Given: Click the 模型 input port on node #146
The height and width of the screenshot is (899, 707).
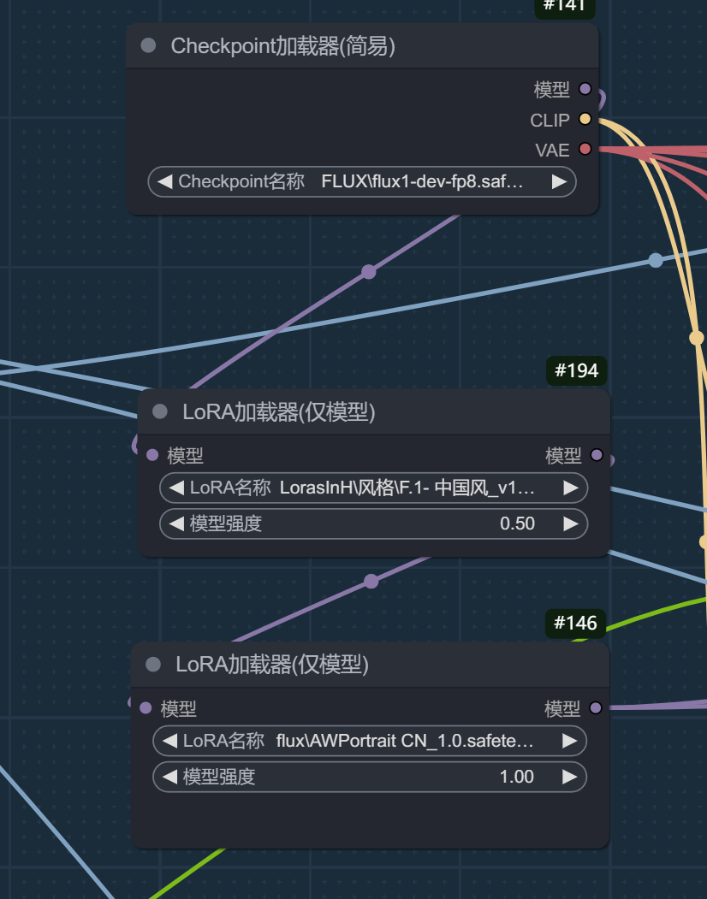Looking at the screenshot, I should pyautogui.click(x=146, y=707).
